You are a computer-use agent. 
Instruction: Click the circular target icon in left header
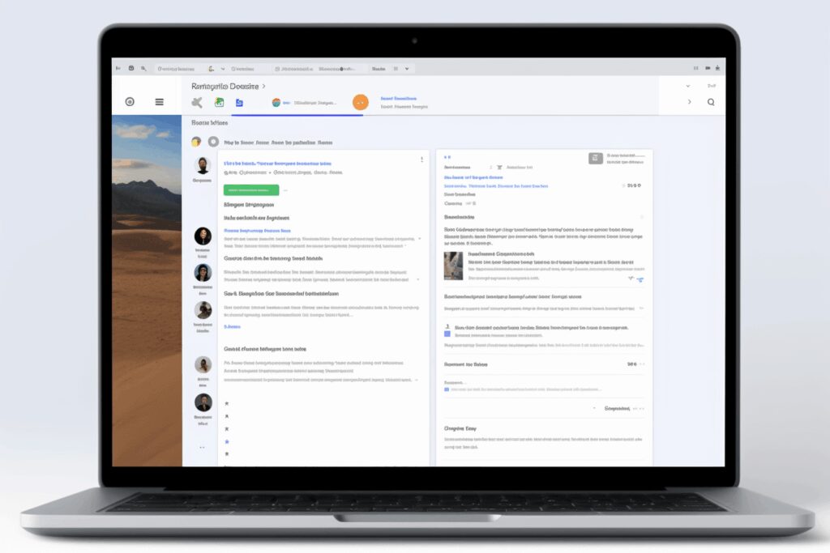[130, 102]
